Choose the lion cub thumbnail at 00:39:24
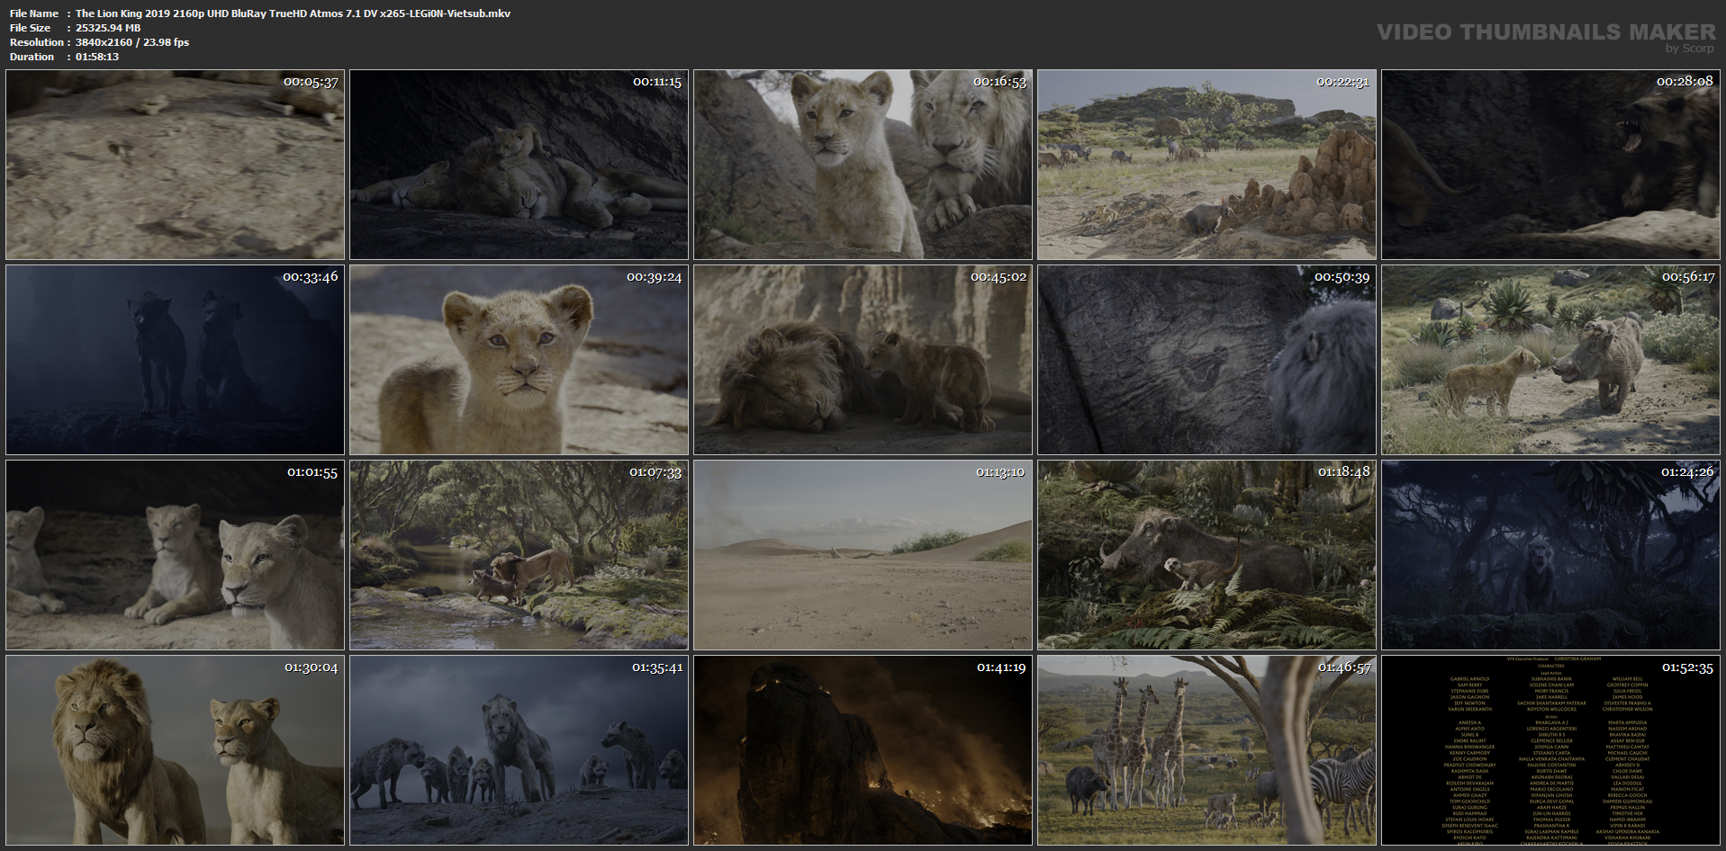The height and width of the screenshot is (851, 1726). (x=519, y=360)
